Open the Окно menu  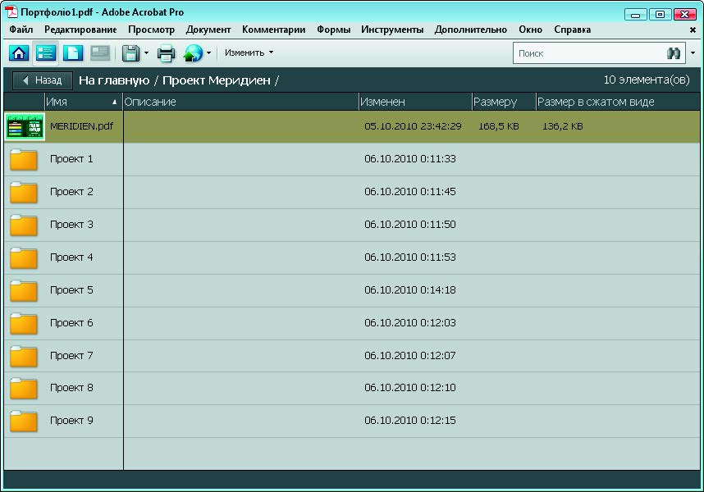tap(530, 30)
